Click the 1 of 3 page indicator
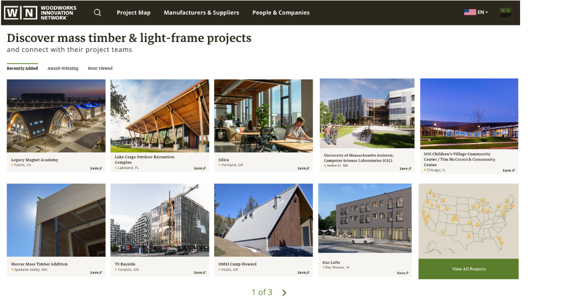The width and height of the screenshot is (571, 299). (x=262, y=292)
